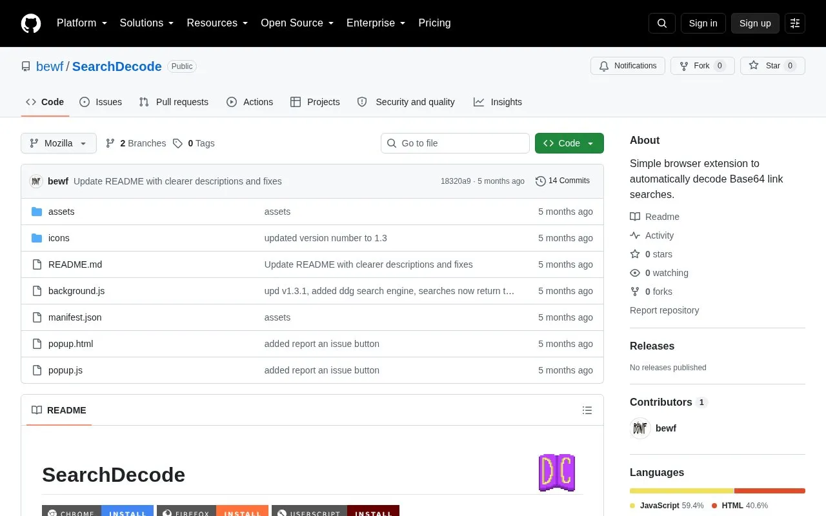826x516 pixels.
Task: Open latest commit message 'Update README with clearer descriptions and fixes'
Action: coord(177,181)
